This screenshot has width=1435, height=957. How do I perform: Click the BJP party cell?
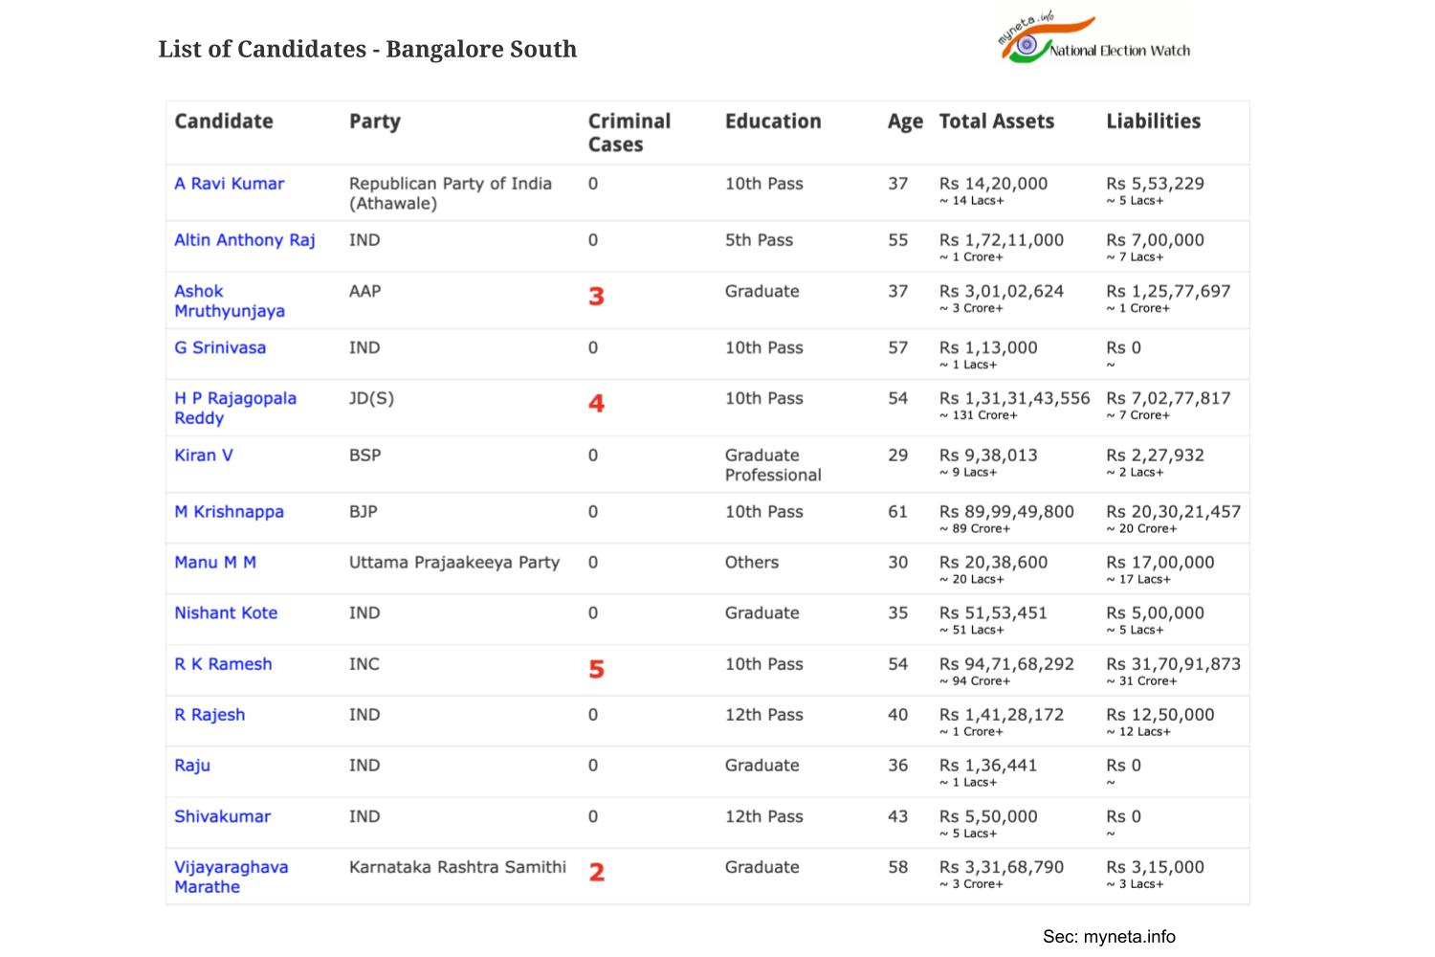[364, 512]
